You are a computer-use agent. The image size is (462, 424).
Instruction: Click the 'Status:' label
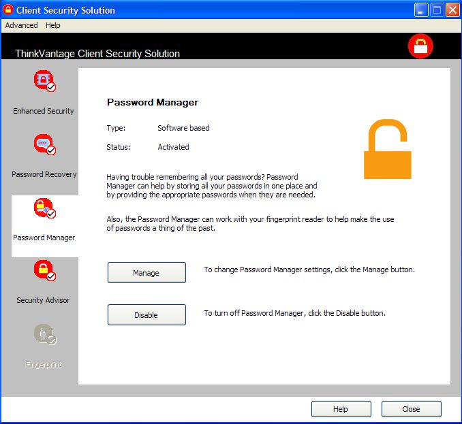[118, 147]
